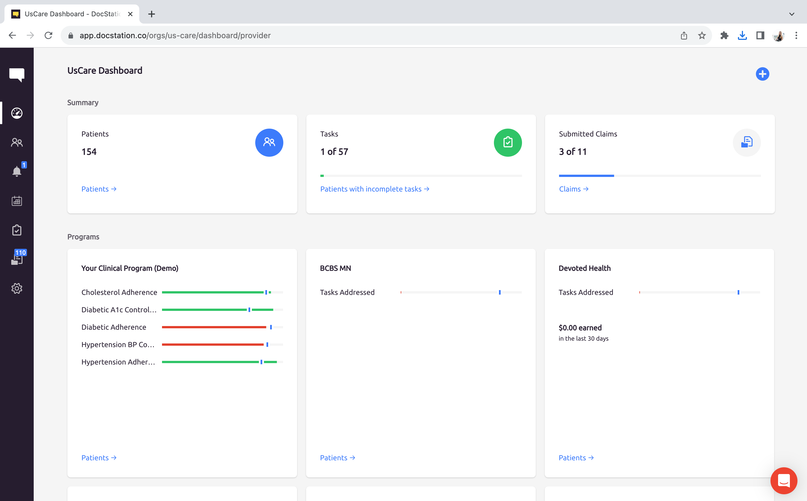The image size is (807, 501).
Task: Open the settings gear in sidebar
Action: coord(17,288)
